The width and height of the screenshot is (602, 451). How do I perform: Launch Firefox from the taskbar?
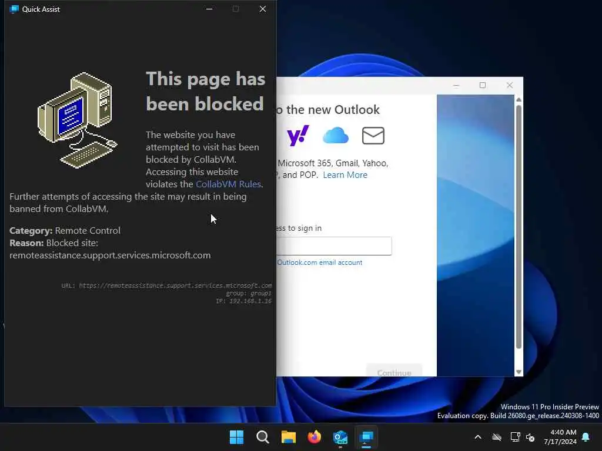pyautogui.click(x=314, y=437)
